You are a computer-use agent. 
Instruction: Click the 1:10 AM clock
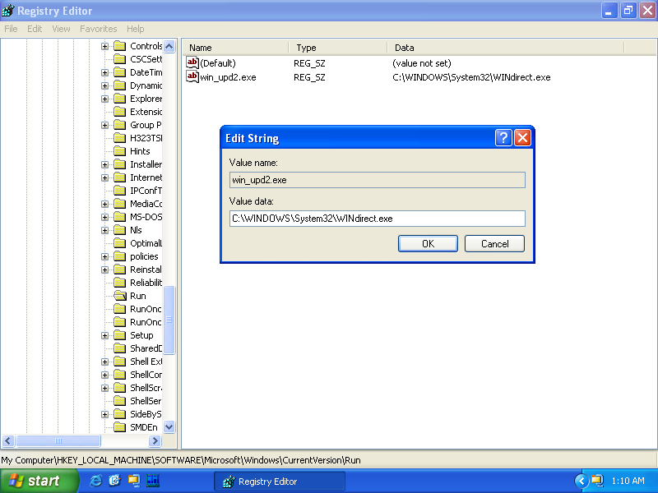(x=628, y=481)
